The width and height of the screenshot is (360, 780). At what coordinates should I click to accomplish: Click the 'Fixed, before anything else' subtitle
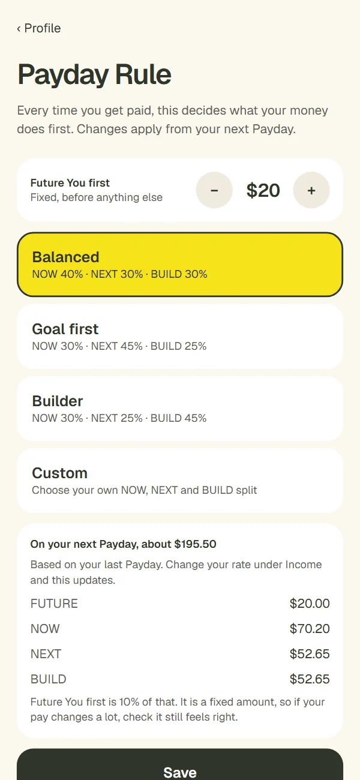click(x=97, y=197)
